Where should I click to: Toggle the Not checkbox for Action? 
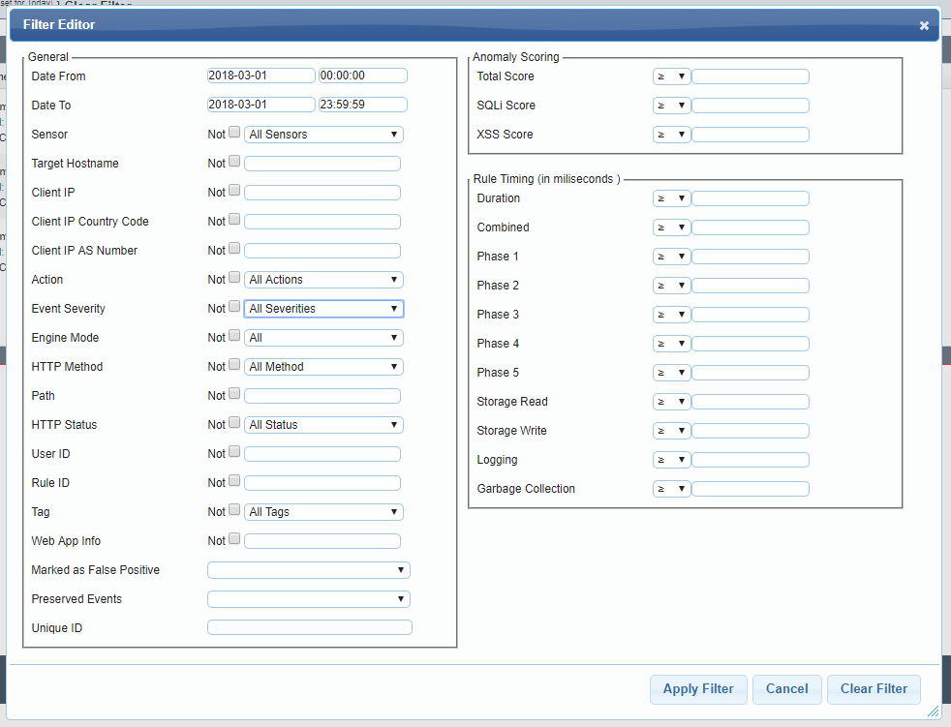pyautogui.click(x=234, y=278)
